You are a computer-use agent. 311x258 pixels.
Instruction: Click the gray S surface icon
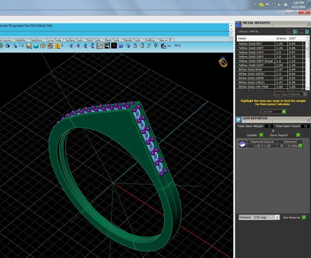coord(100,46)
